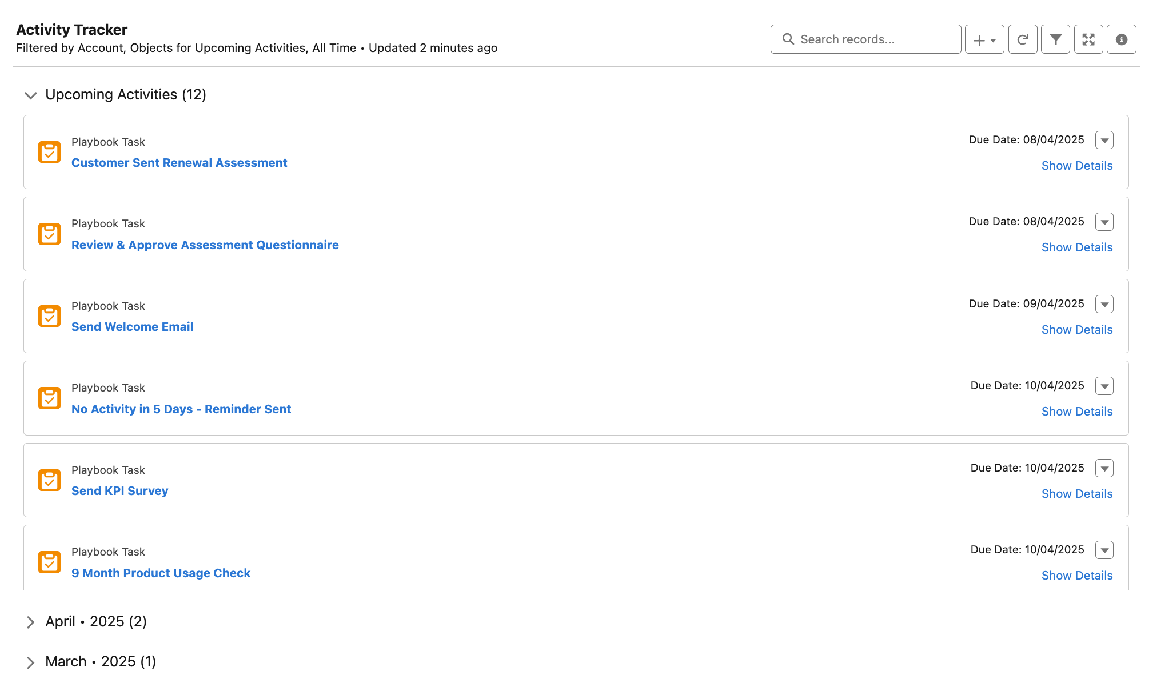1153x687 pixels.
Task: Click the info icon button
Action: click(1121, 39)
